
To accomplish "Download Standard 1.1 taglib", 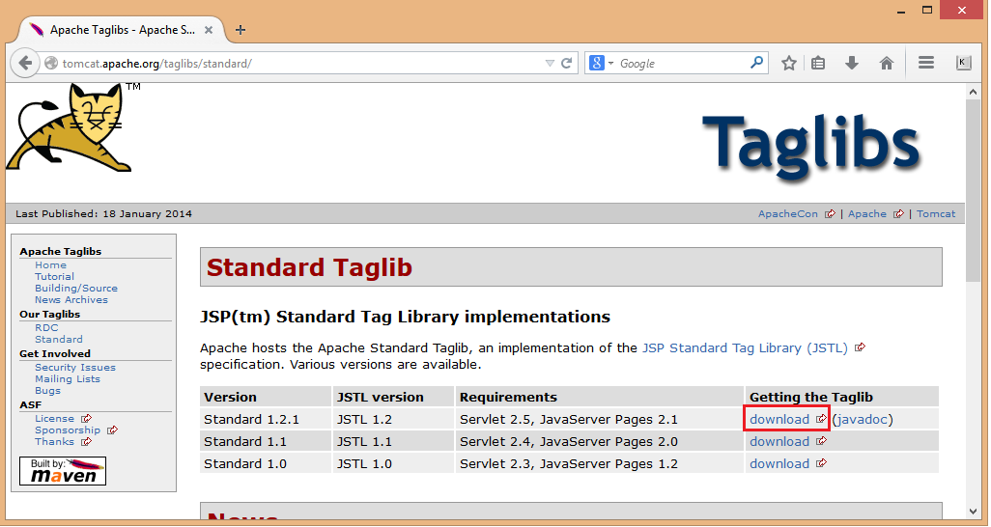I will pyautogui.click(x=779, y=442).
